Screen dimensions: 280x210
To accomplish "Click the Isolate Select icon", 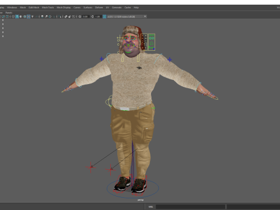I will point(60,16).
